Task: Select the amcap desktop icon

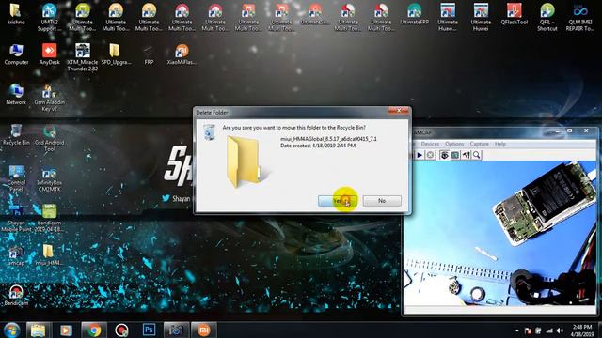Action: click(x=16, y=256)
